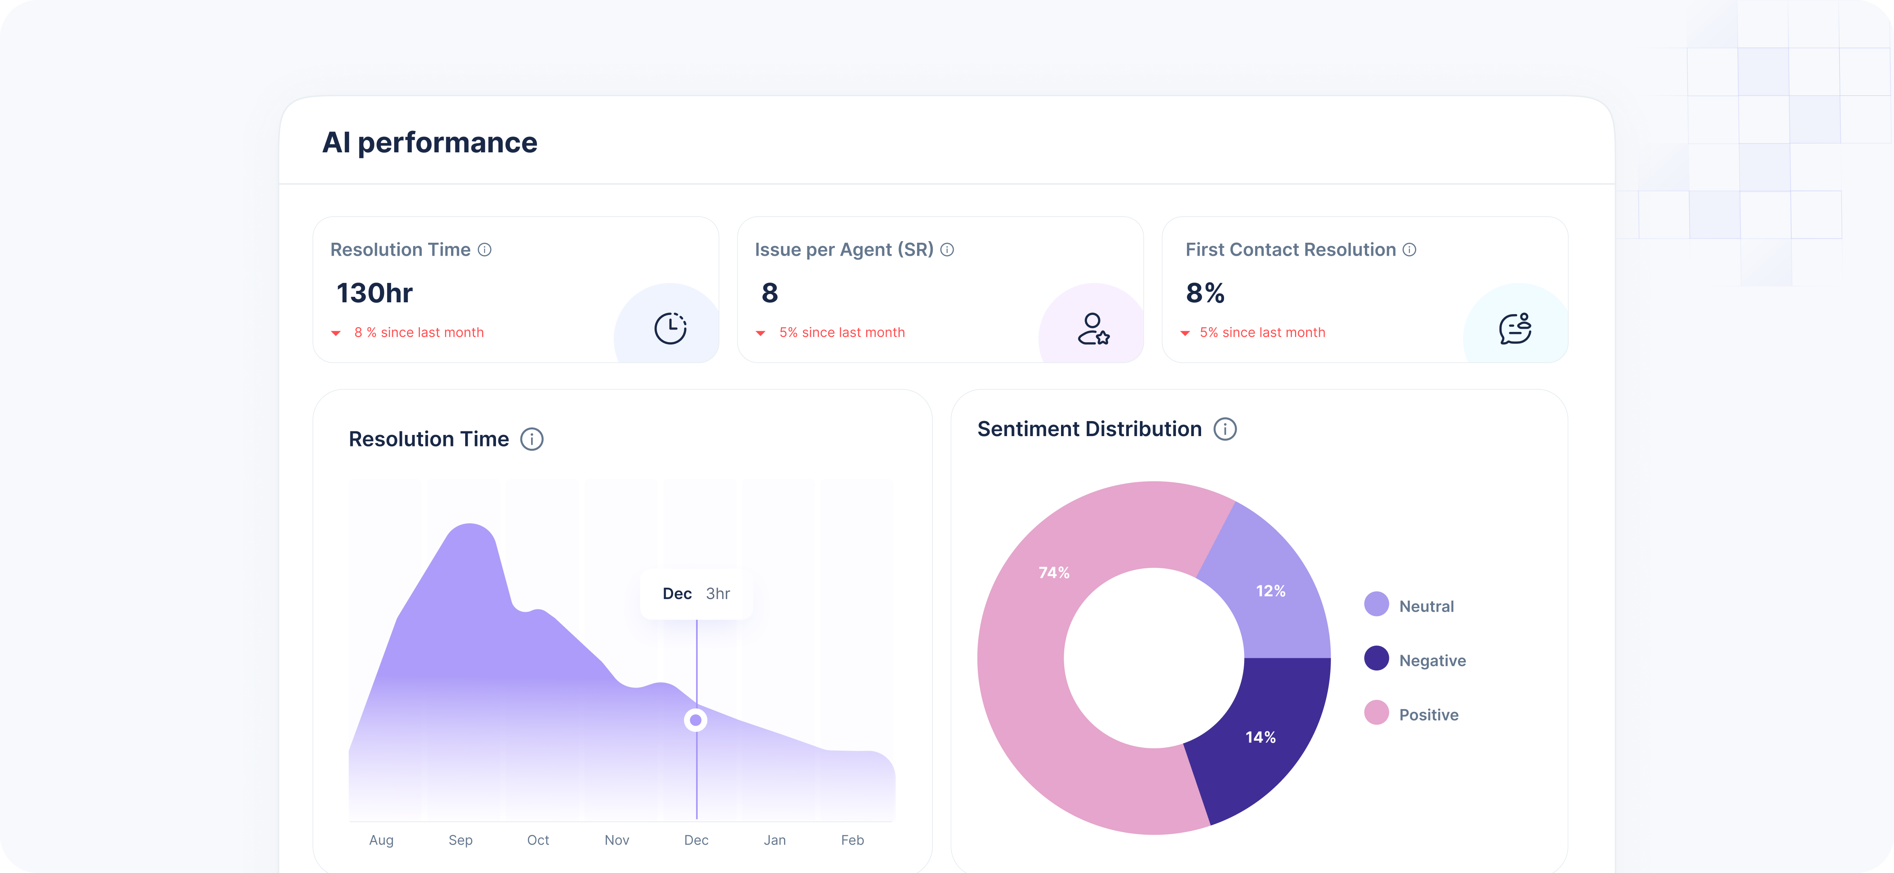Click the 130hr resolution time value

374,294
